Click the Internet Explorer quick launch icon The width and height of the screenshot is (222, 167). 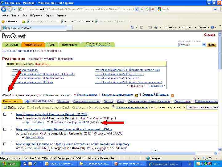[35, 164]
